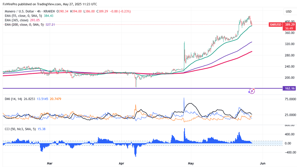
Task: Open the USD currency selector
Action: click(x=289, y=12)
